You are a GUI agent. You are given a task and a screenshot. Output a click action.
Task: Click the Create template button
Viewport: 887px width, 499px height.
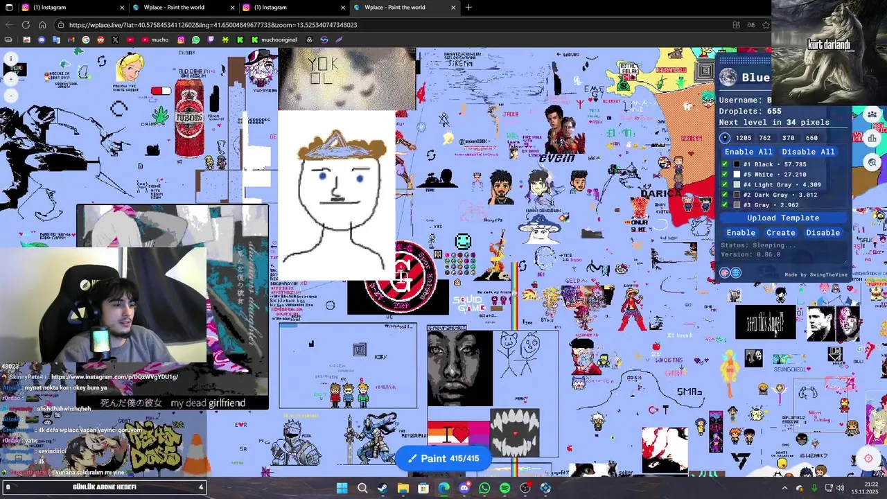[780, 233]
